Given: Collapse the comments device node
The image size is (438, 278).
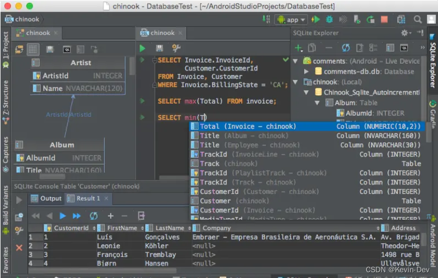Looking at the screenshot, I should [295, 61].
